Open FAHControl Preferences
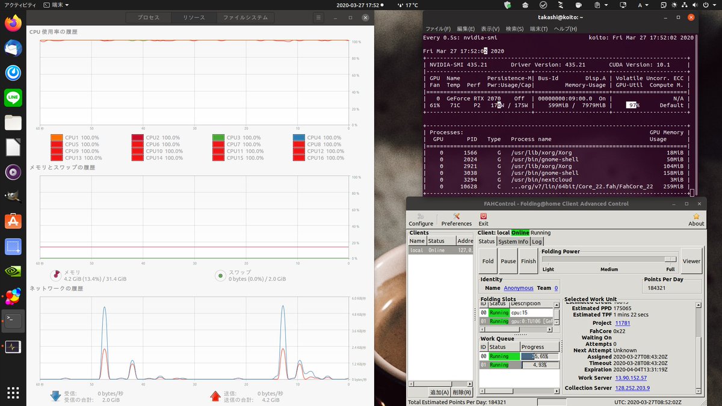 (x=457, y=220)
